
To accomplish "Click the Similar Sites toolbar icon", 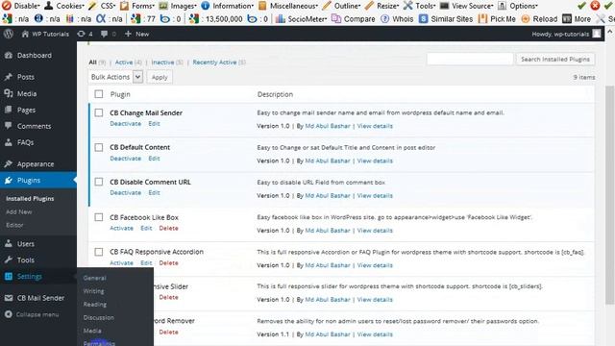I will (423, 19).
